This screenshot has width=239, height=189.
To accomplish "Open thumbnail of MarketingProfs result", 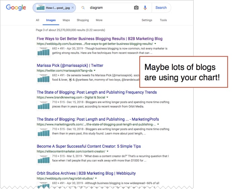I will point(44,133).
